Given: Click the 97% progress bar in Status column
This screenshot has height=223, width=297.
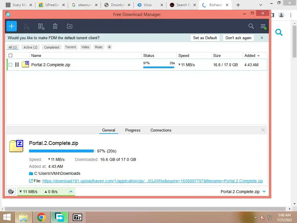Looking at the screenshot, I should (159, 67).
